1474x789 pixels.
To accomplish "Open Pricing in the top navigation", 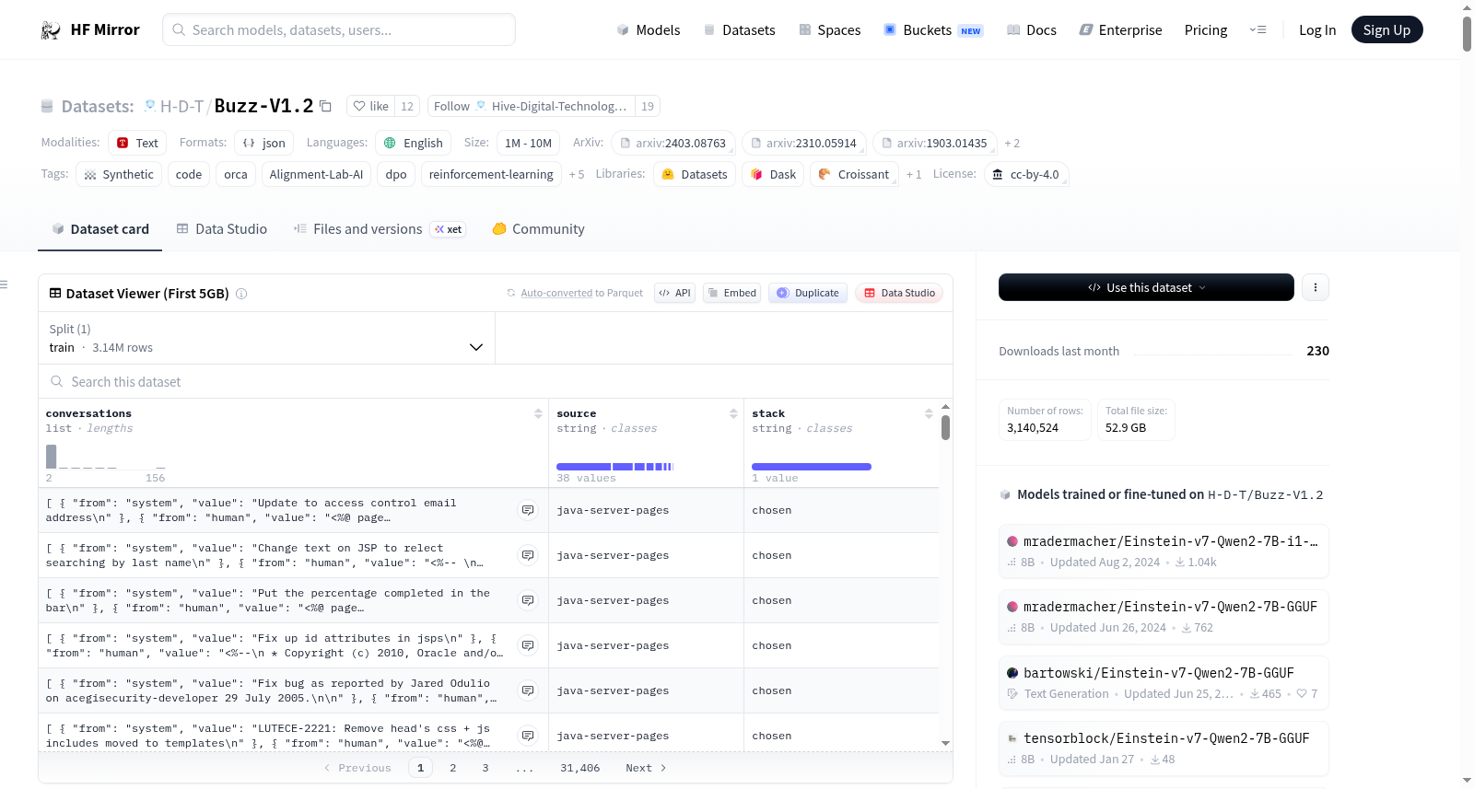I will coord(1206,29).
